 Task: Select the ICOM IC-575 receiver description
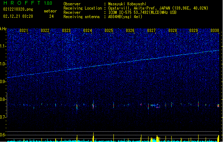coord(143,12)
